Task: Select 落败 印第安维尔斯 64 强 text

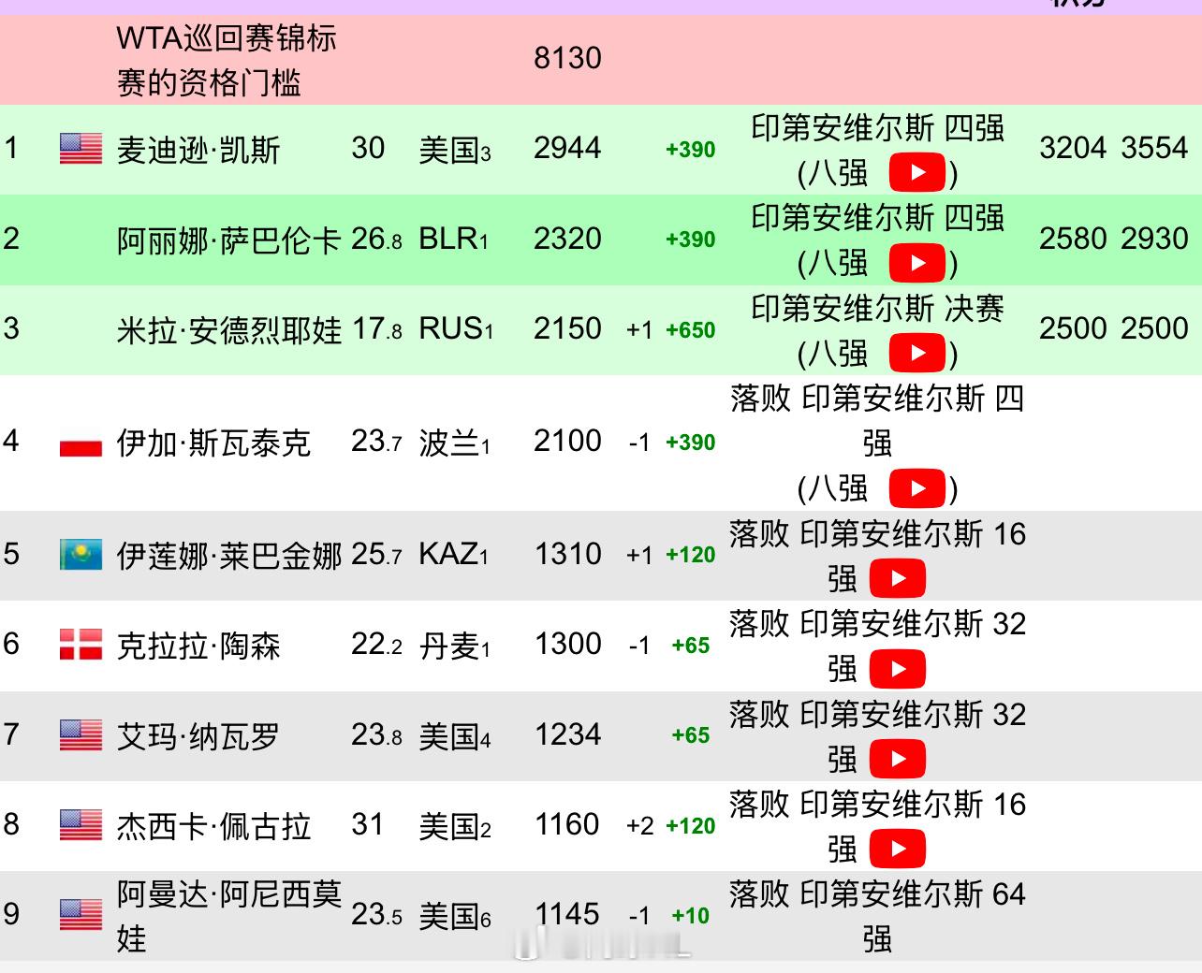Action: [877, 916]
